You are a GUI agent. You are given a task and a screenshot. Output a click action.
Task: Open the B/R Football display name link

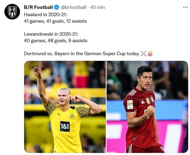(38, 7)
